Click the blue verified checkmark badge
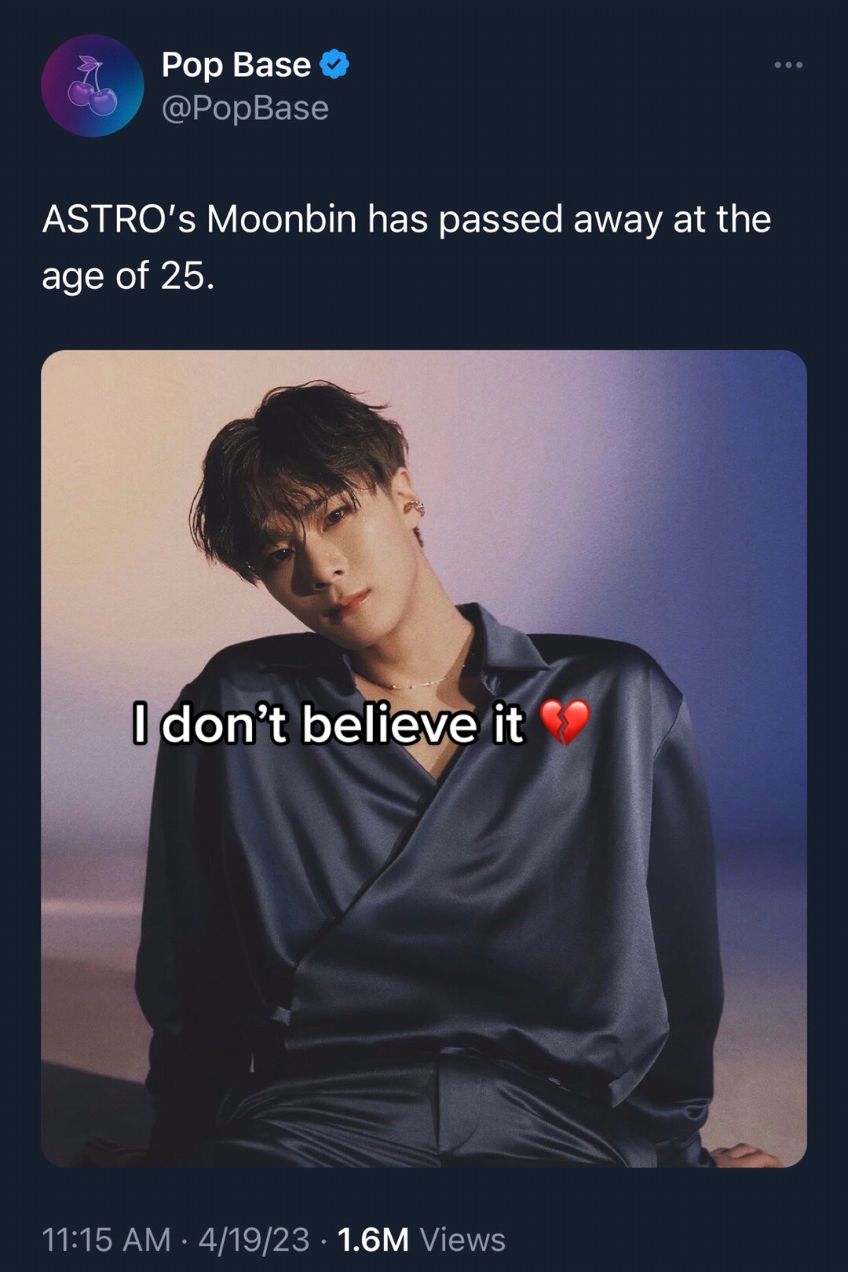Viewport: 848px width, 1272px height. pyautogui.click(x=335, y=64)
